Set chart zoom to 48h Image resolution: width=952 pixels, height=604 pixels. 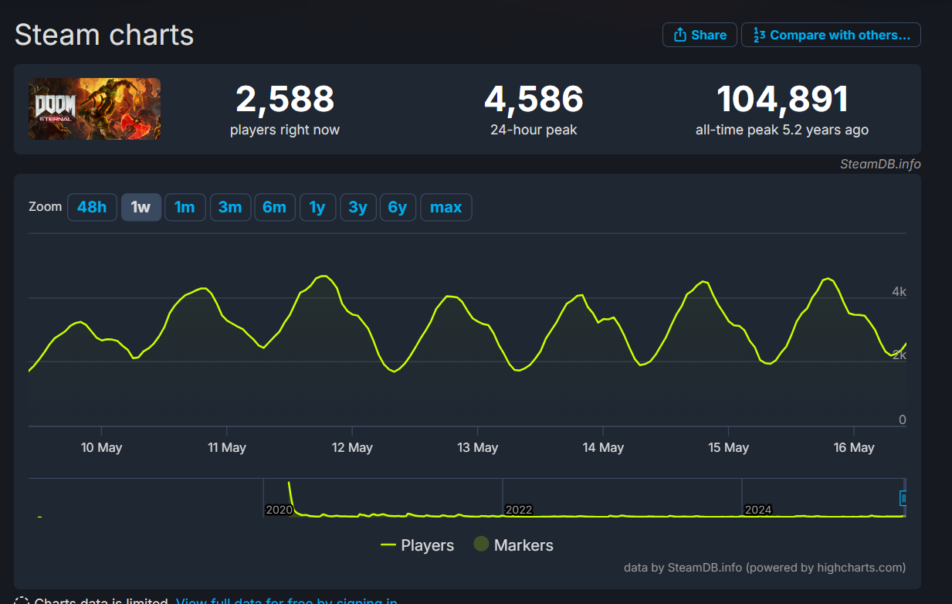click(x=92, y=207)
